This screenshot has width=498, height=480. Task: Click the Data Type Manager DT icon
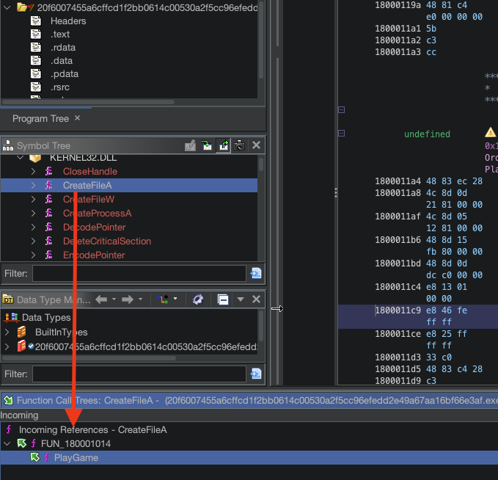[x=8, y=299]
